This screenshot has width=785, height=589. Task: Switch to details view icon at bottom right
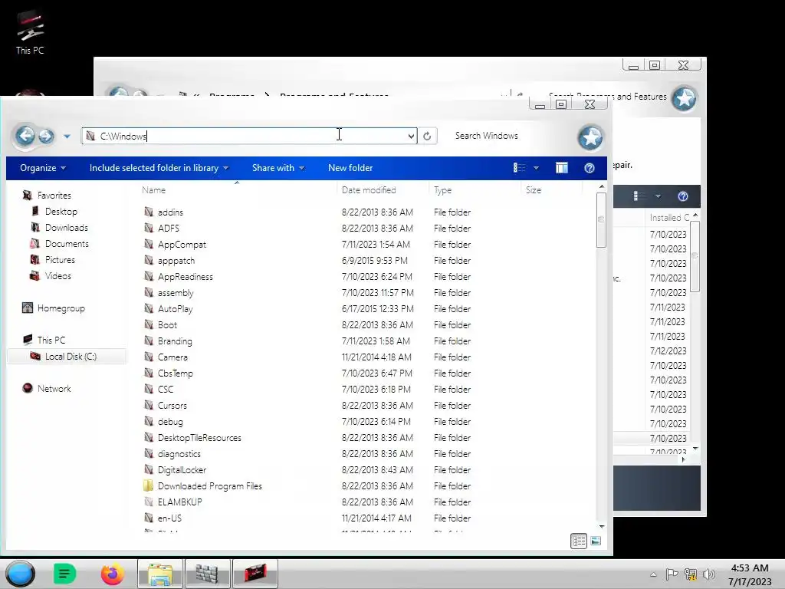(579, 541)
